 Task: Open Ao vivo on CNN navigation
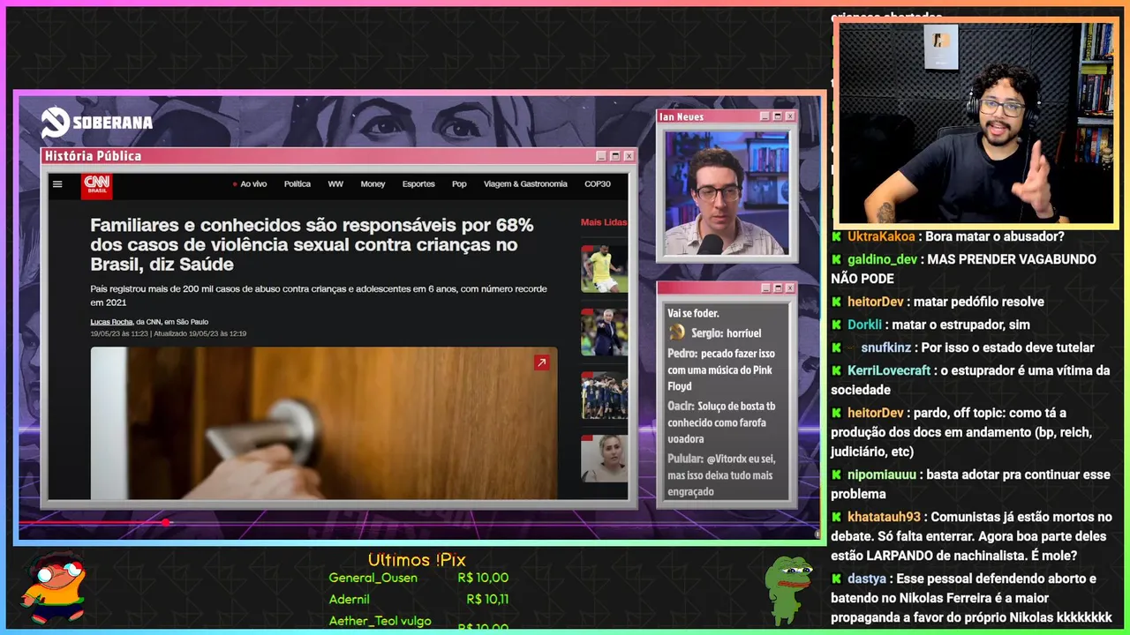pyautogui.click(x=250, y=184)
